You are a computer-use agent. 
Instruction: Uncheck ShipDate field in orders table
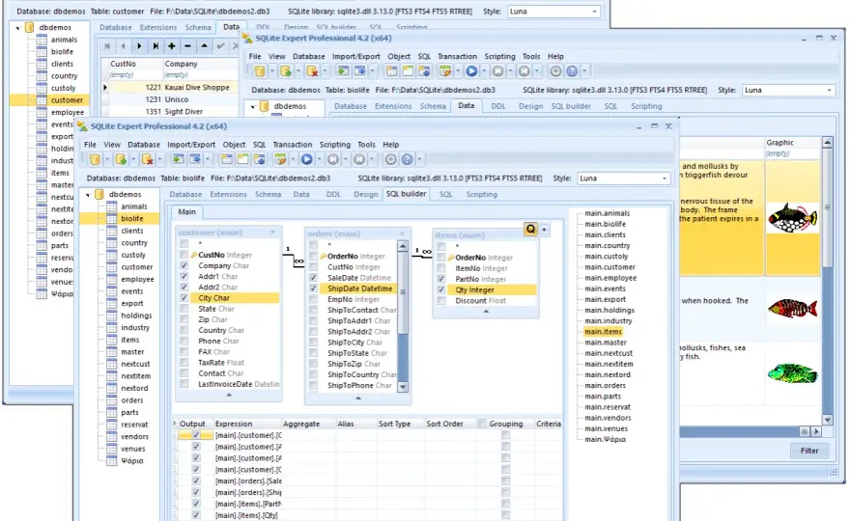click(313, 288)
